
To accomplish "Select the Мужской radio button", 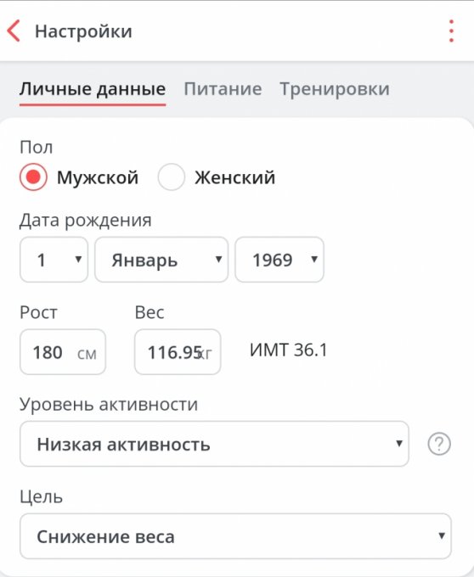I will (x=33, y=177).
